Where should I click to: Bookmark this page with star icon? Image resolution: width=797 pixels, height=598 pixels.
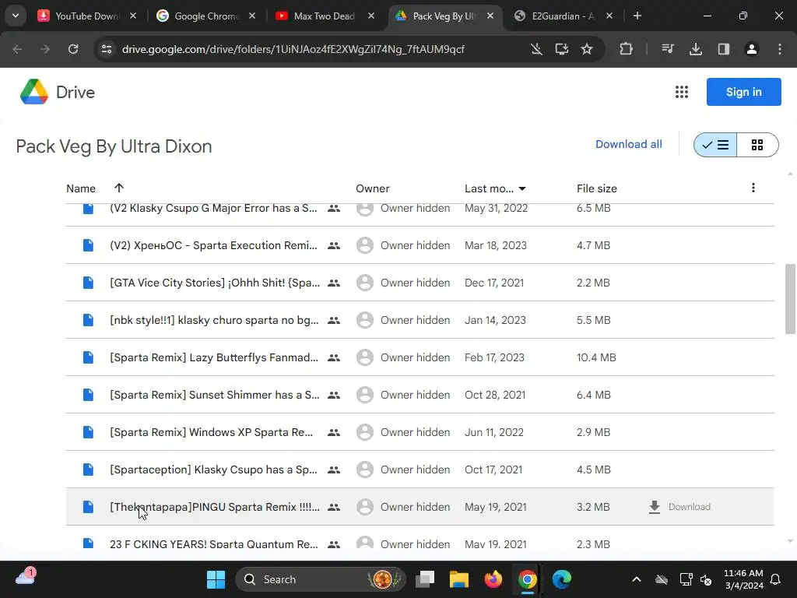[587, 49]
